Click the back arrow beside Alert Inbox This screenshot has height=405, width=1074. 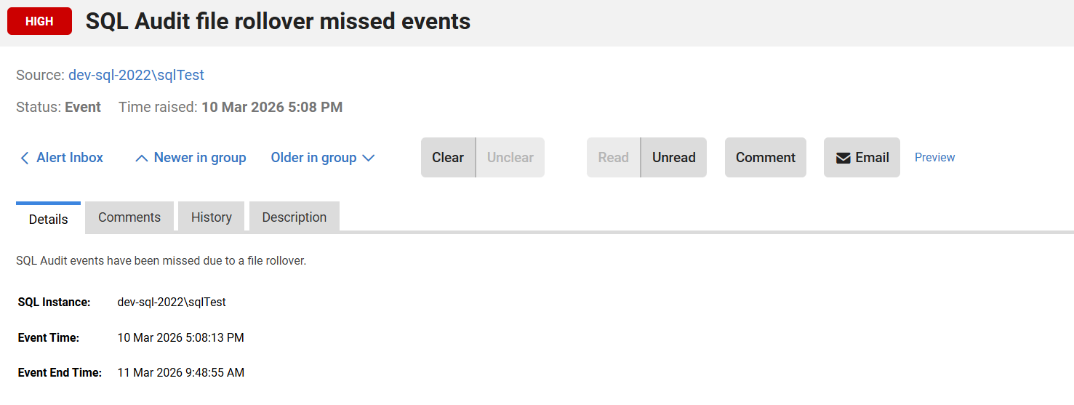(x=25, y=158)
